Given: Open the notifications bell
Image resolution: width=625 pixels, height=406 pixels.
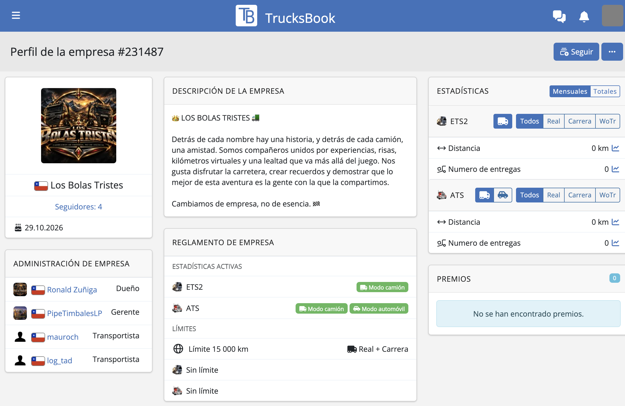Looking at the screenshot, I should pos(584,17).
